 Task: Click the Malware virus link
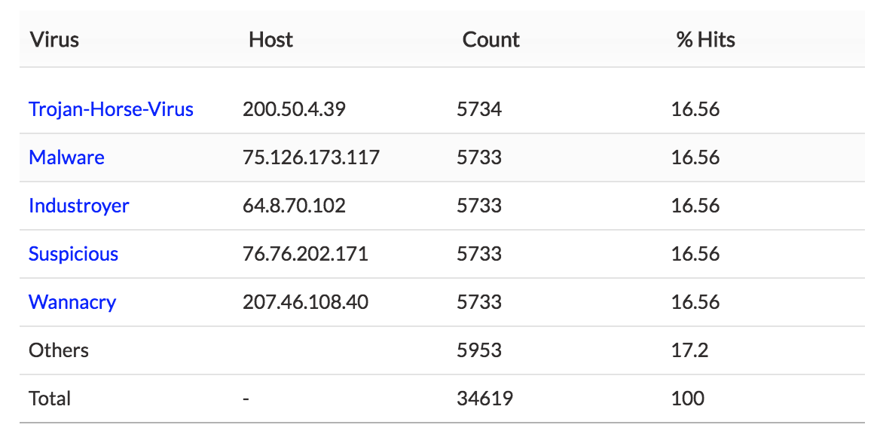tap(66, 157)
